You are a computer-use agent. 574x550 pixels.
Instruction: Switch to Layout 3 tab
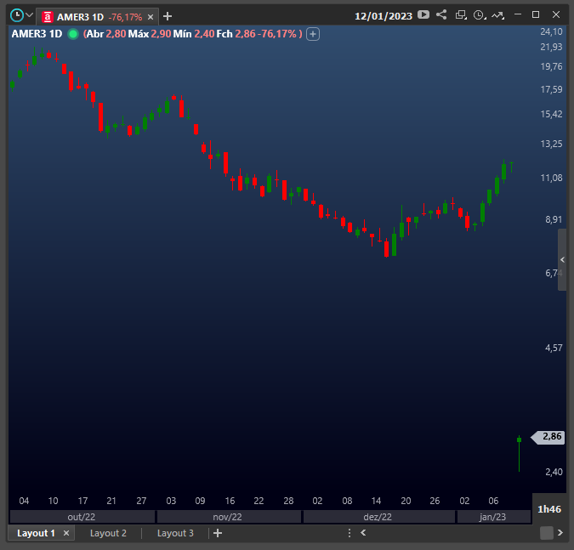[175, 533]
